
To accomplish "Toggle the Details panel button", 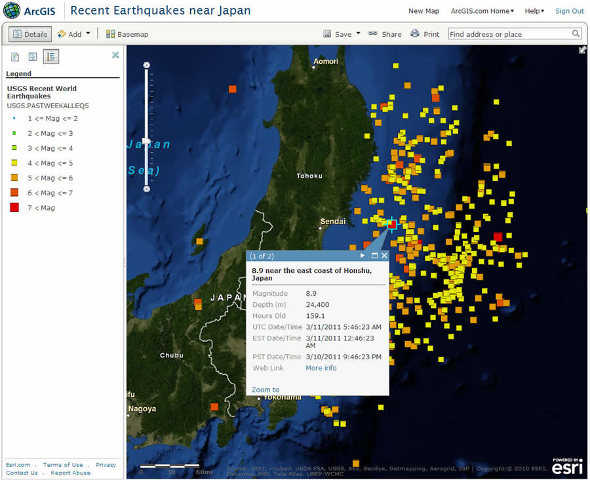I will pos(28,33).
